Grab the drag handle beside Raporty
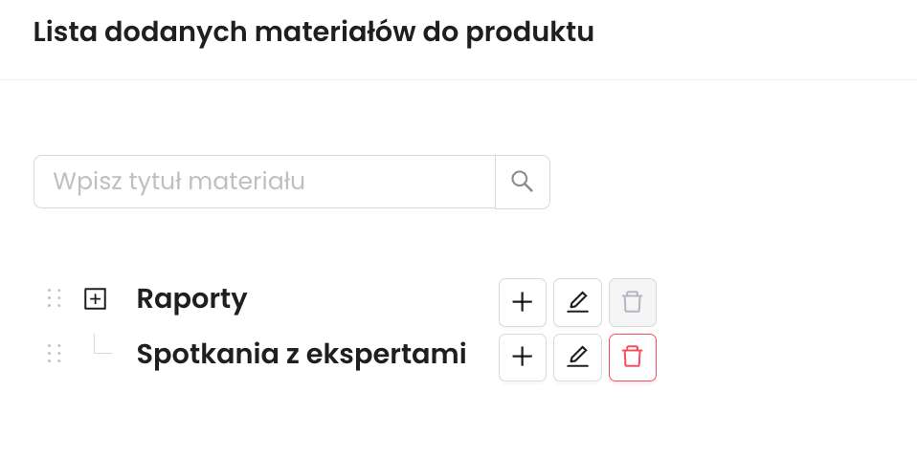This screenshot has width=917, height=457. point(55,299)
